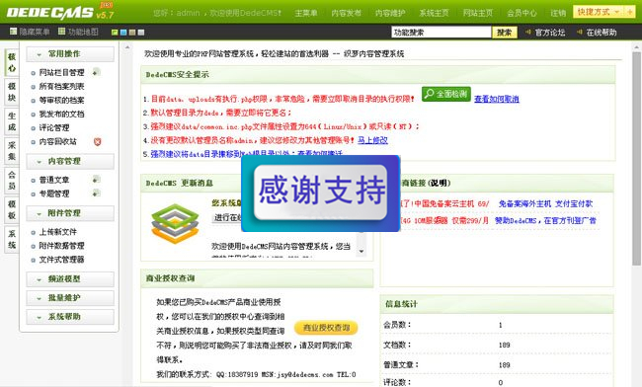
Task: Expand the 频道模型 section
Action: (70, 279)
